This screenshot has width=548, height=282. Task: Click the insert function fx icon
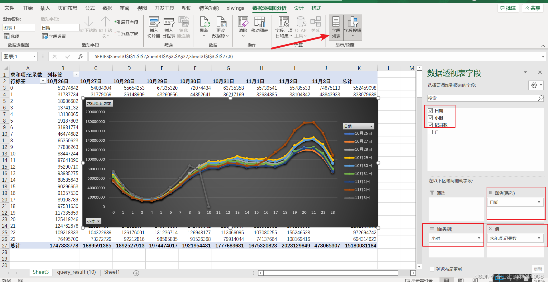pyautogui.click(x=80, y=57)
